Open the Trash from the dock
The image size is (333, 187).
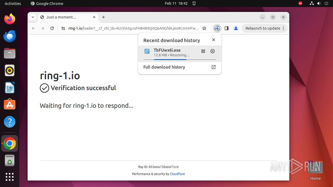(10, 161)
